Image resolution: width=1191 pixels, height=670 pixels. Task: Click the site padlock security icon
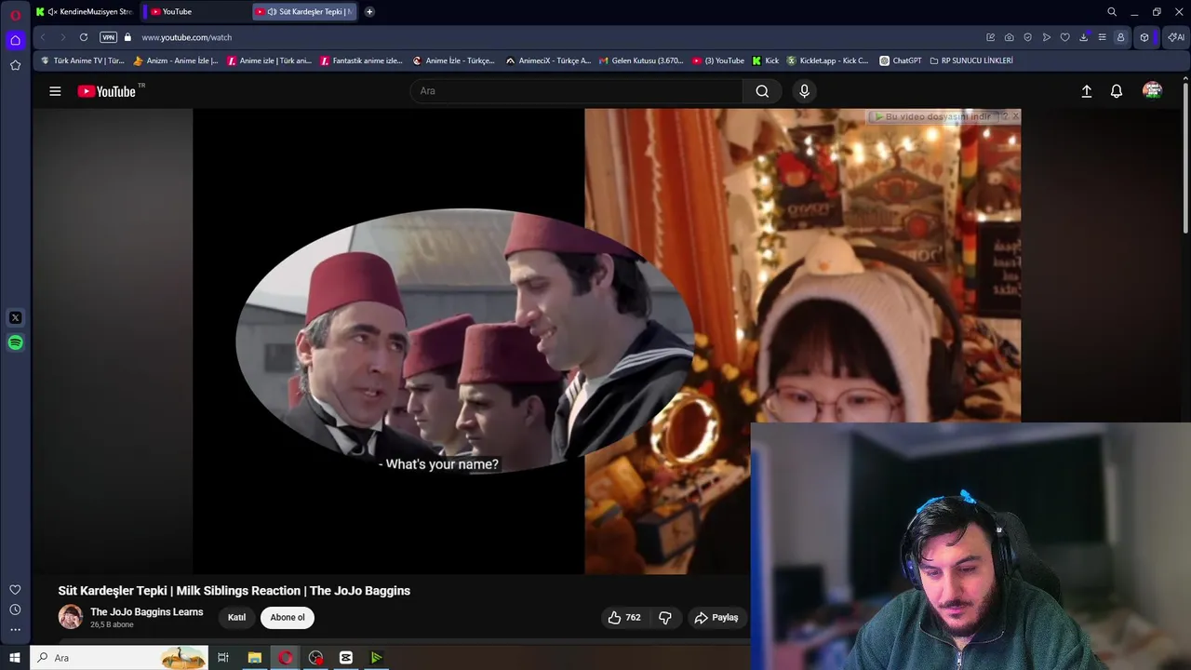click(128, 37)
